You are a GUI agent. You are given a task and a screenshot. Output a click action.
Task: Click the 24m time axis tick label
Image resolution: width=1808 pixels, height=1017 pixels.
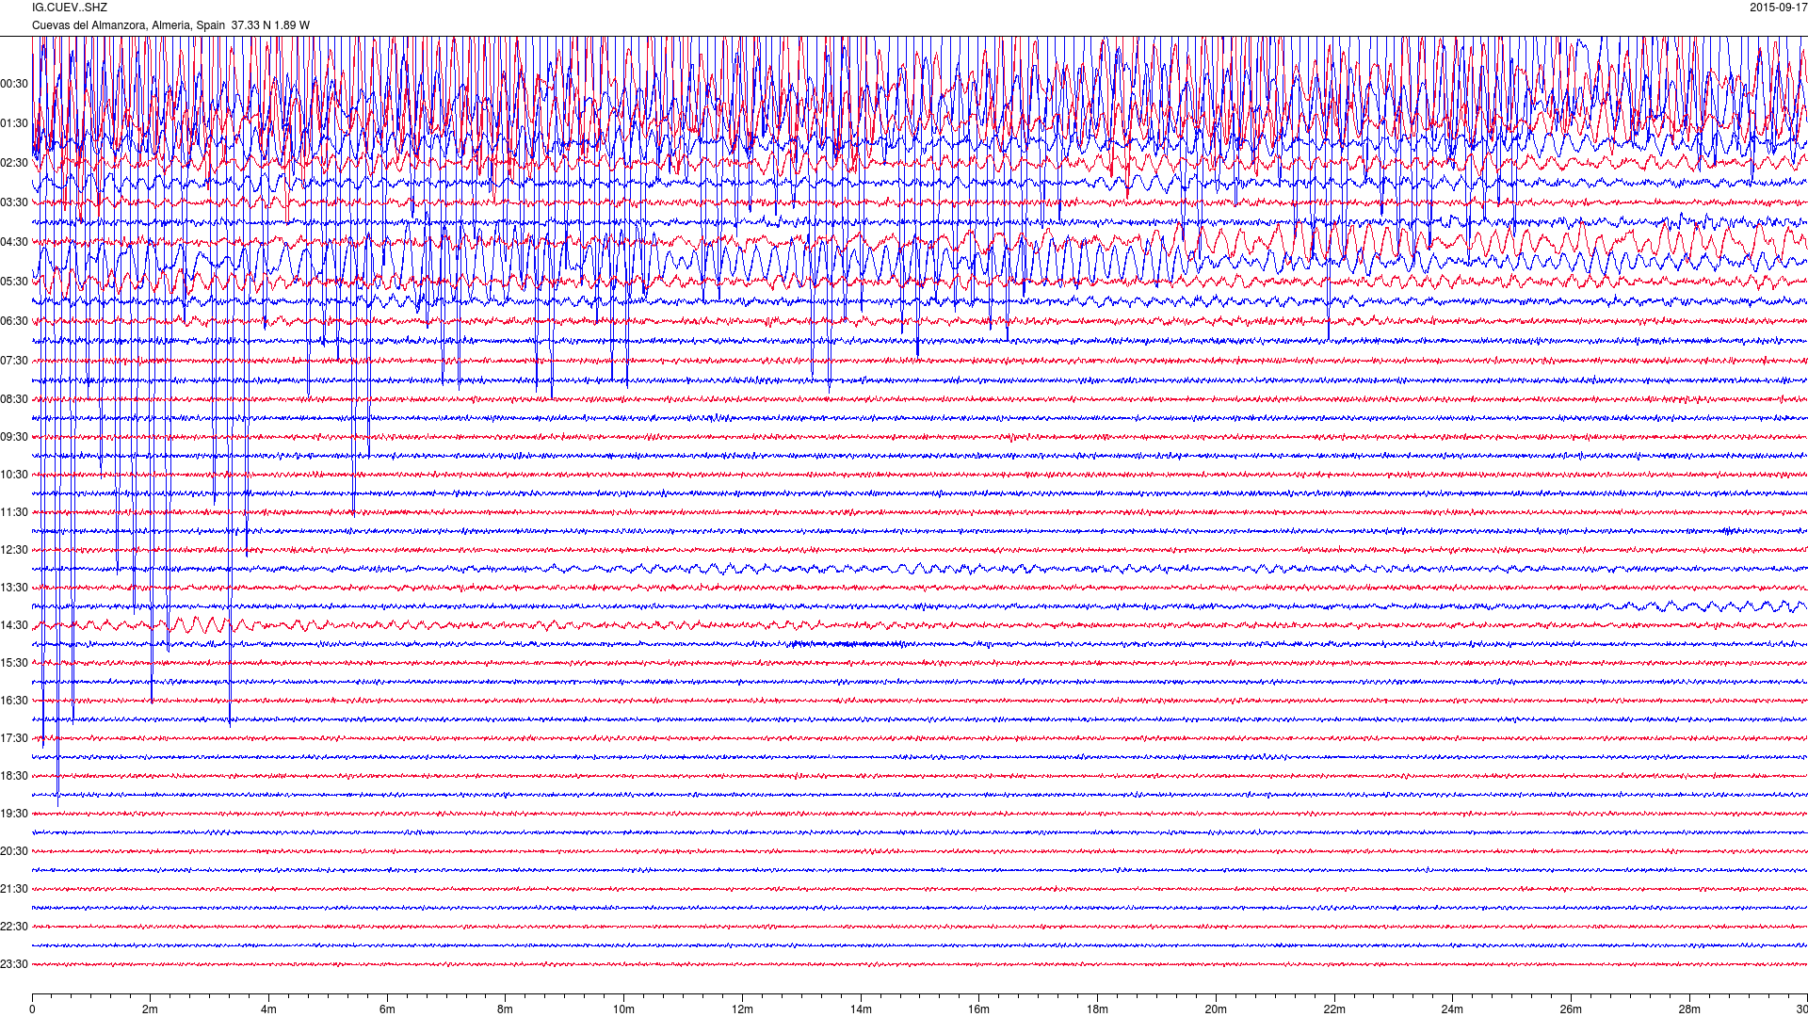tap(1452, 1009)
